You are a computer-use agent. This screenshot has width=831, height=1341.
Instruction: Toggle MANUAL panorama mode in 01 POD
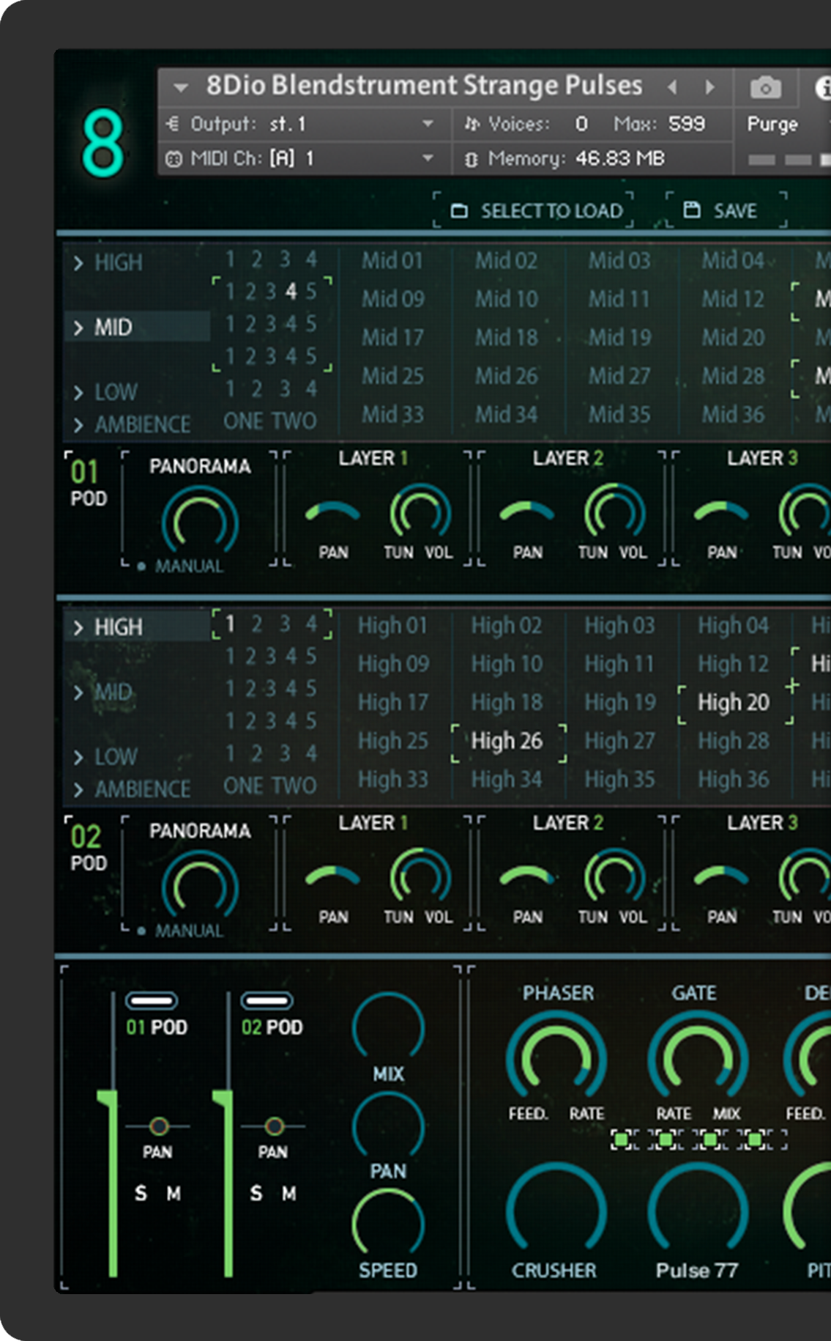(x=180, y=566)
